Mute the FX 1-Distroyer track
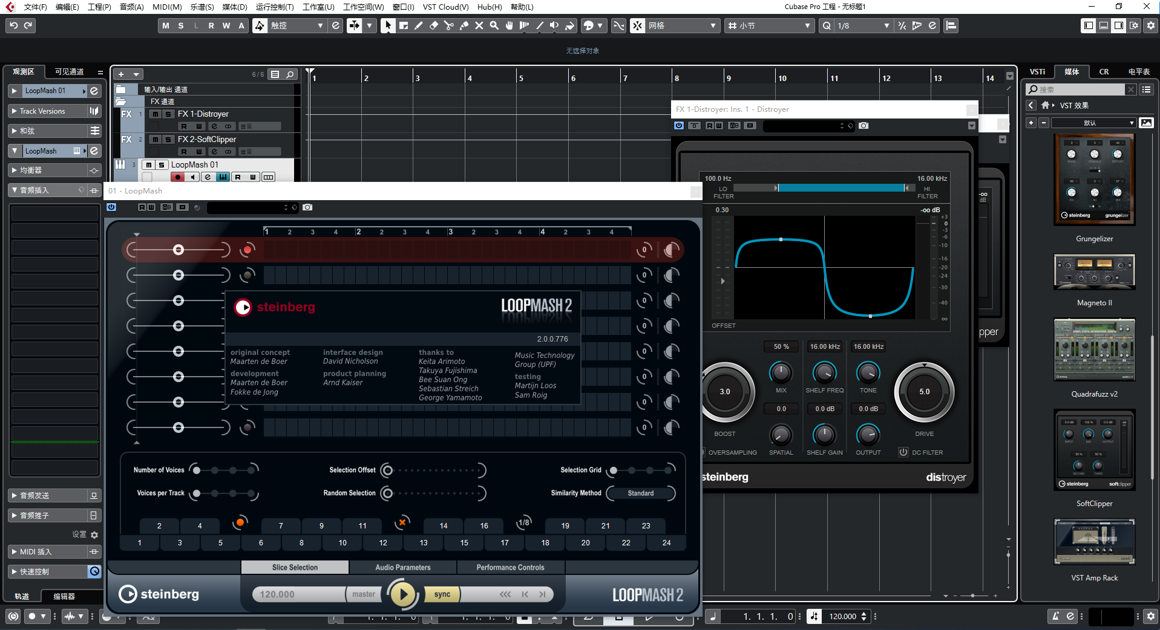The width and height of the screenshot is (1160, 630). 156,114
